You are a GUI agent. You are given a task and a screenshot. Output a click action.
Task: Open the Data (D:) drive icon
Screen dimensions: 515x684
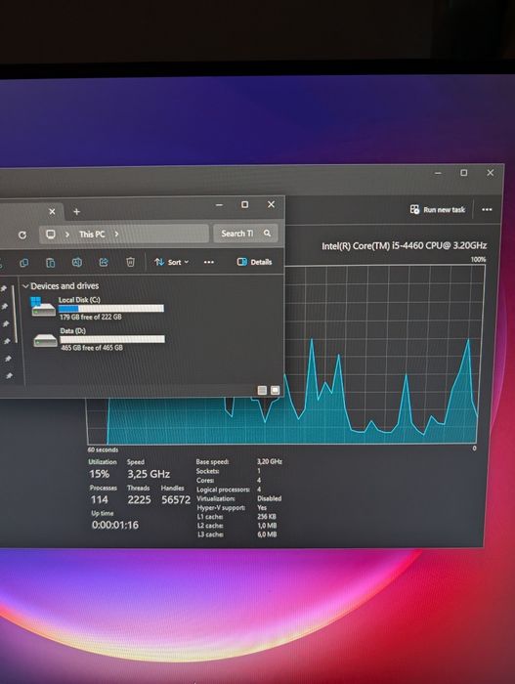point(45,340)
